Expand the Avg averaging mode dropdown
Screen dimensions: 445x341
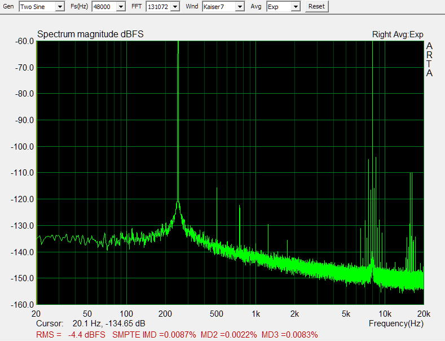[x=284, y=7]
